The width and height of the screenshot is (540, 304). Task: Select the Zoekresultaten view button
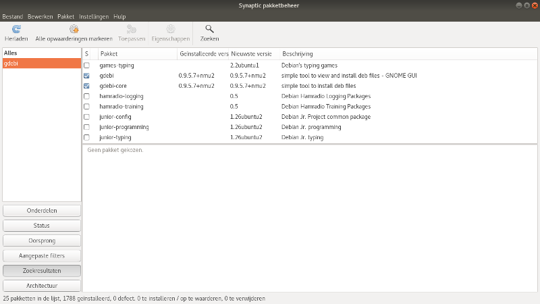pos(42,271)
